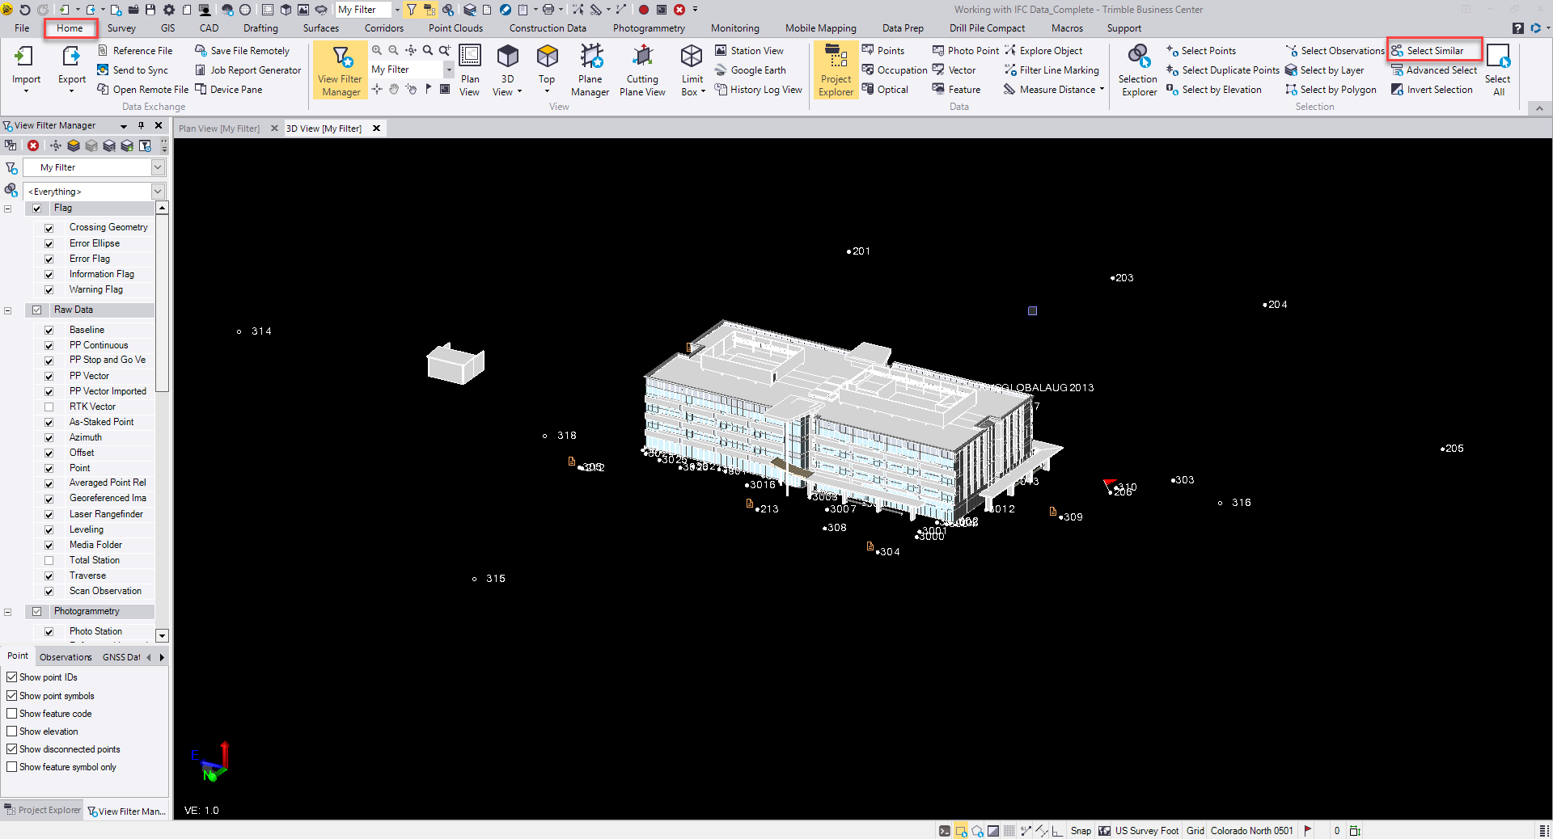1553x839 pixels.
Task: Collapse the Photogrammetry group
Action: click(8, 612)
